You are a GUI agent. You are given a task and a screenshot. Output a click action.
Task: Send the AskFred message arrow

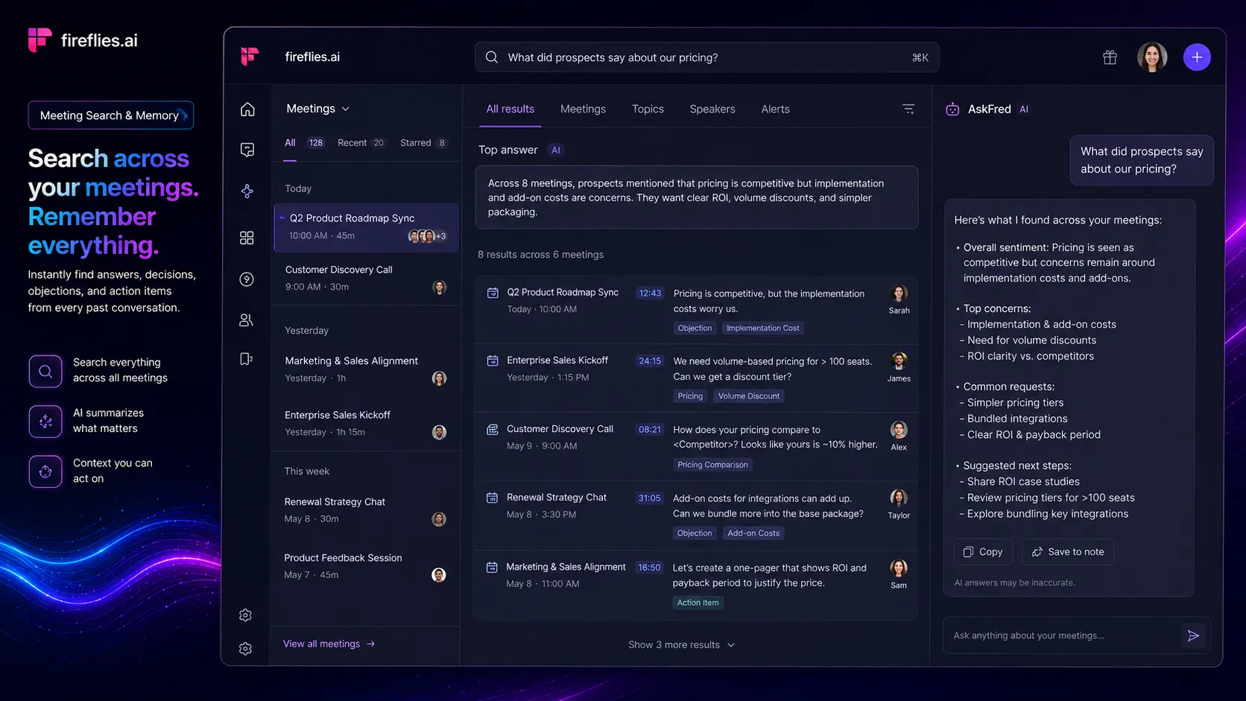[1193, 635]
